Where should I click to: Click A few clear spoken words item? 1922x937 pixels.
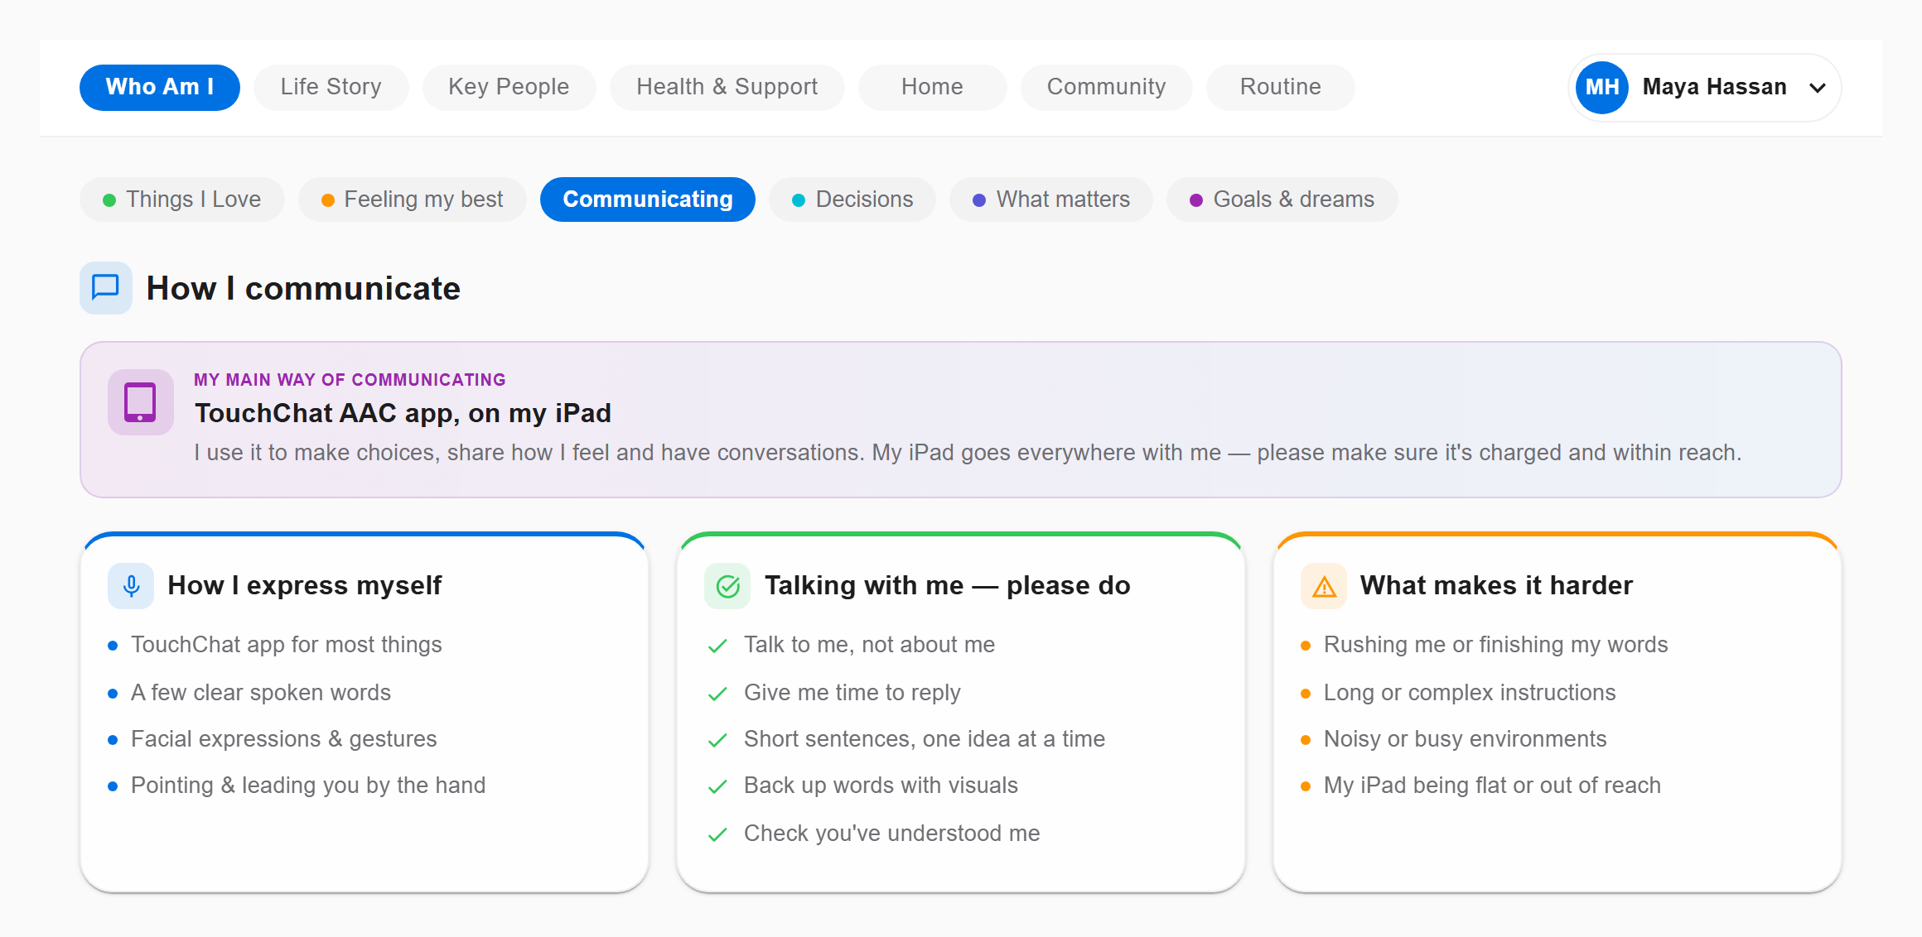click(261, 693)
